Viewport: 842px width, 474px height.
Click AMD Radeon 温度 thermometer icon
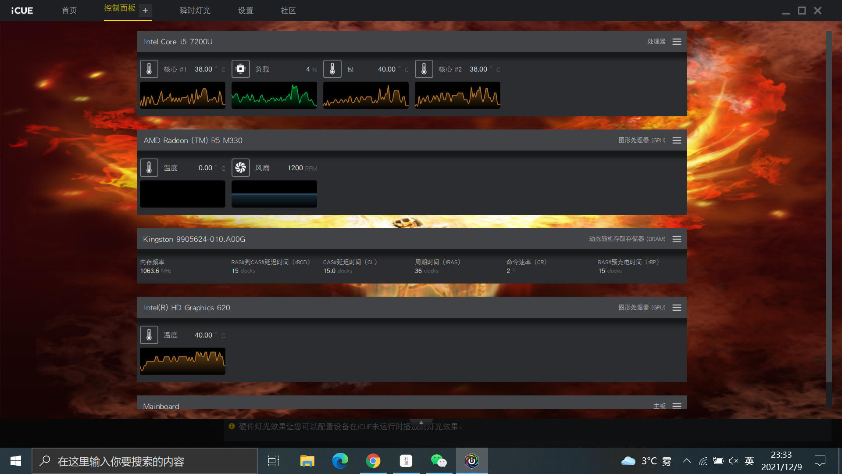[149, 168]
